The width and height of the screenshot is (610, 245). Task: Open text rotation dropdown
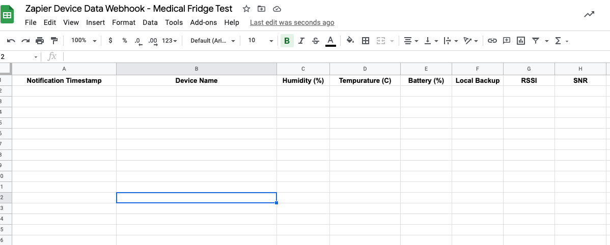(470, 40)
